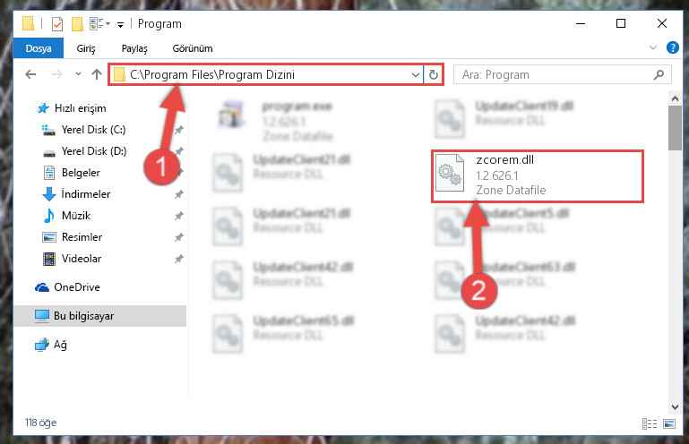Open the Paylaş ribbon tab

[x=134, y=48]
